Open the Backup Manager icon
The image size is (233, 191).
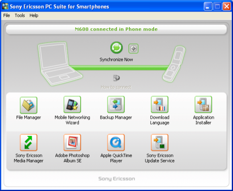point(116,105)
